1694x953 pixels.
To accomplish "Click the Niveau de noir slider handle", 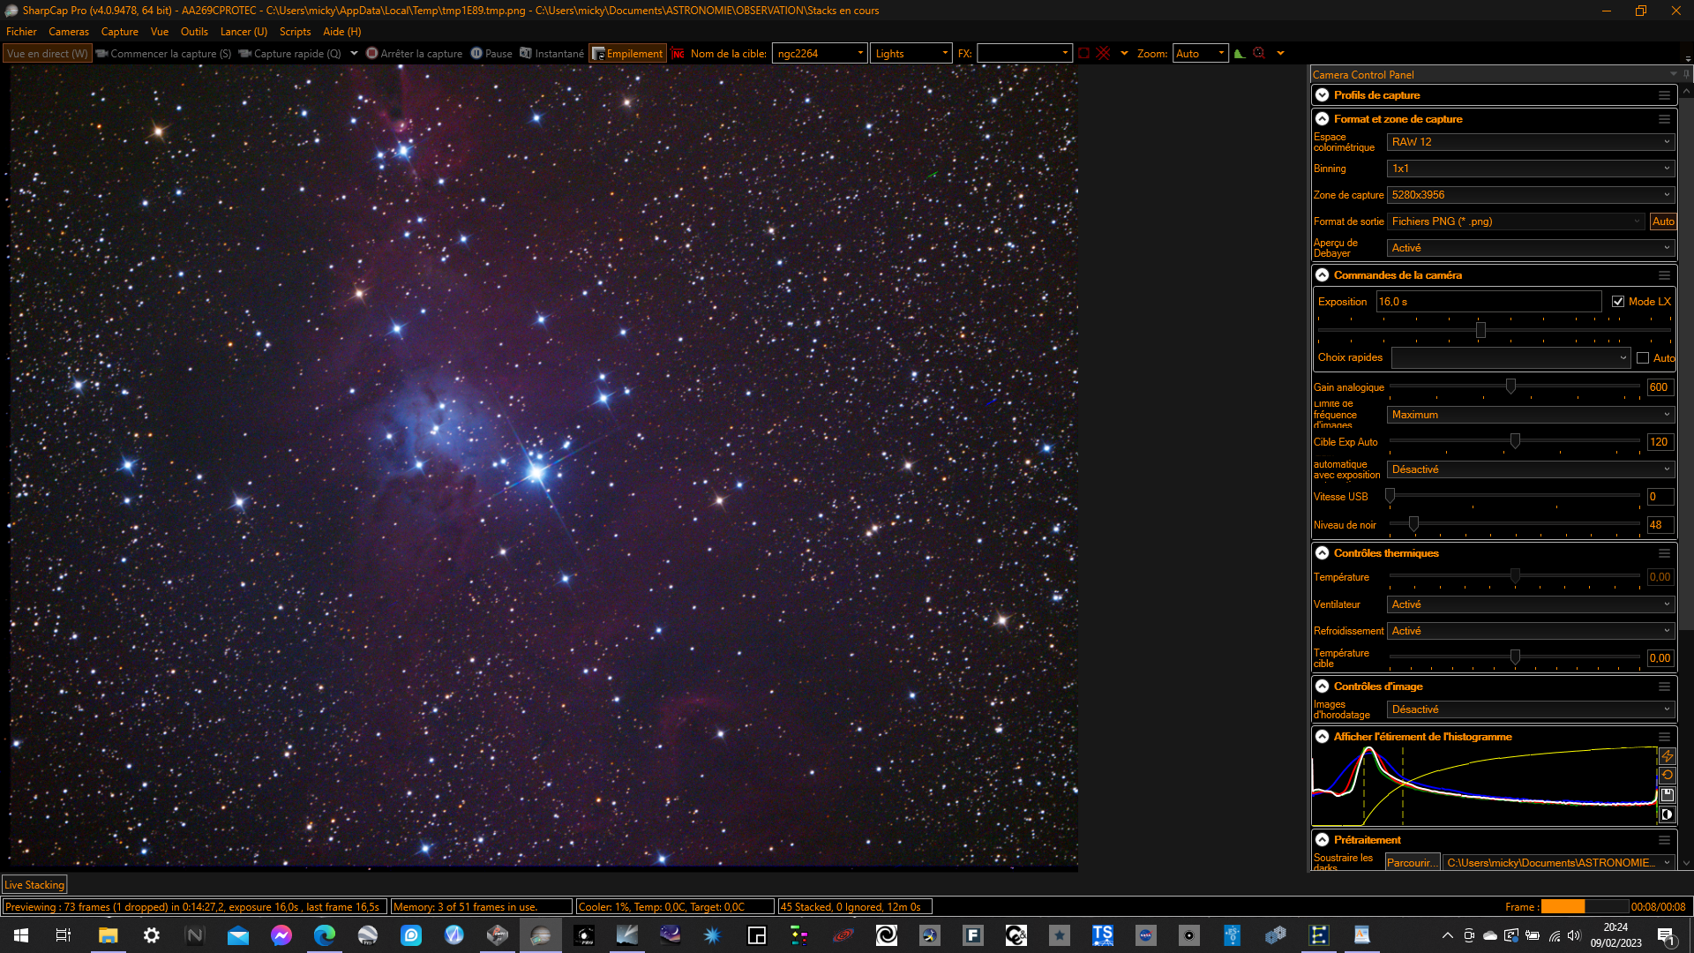I will click(x=1413, y=524).
